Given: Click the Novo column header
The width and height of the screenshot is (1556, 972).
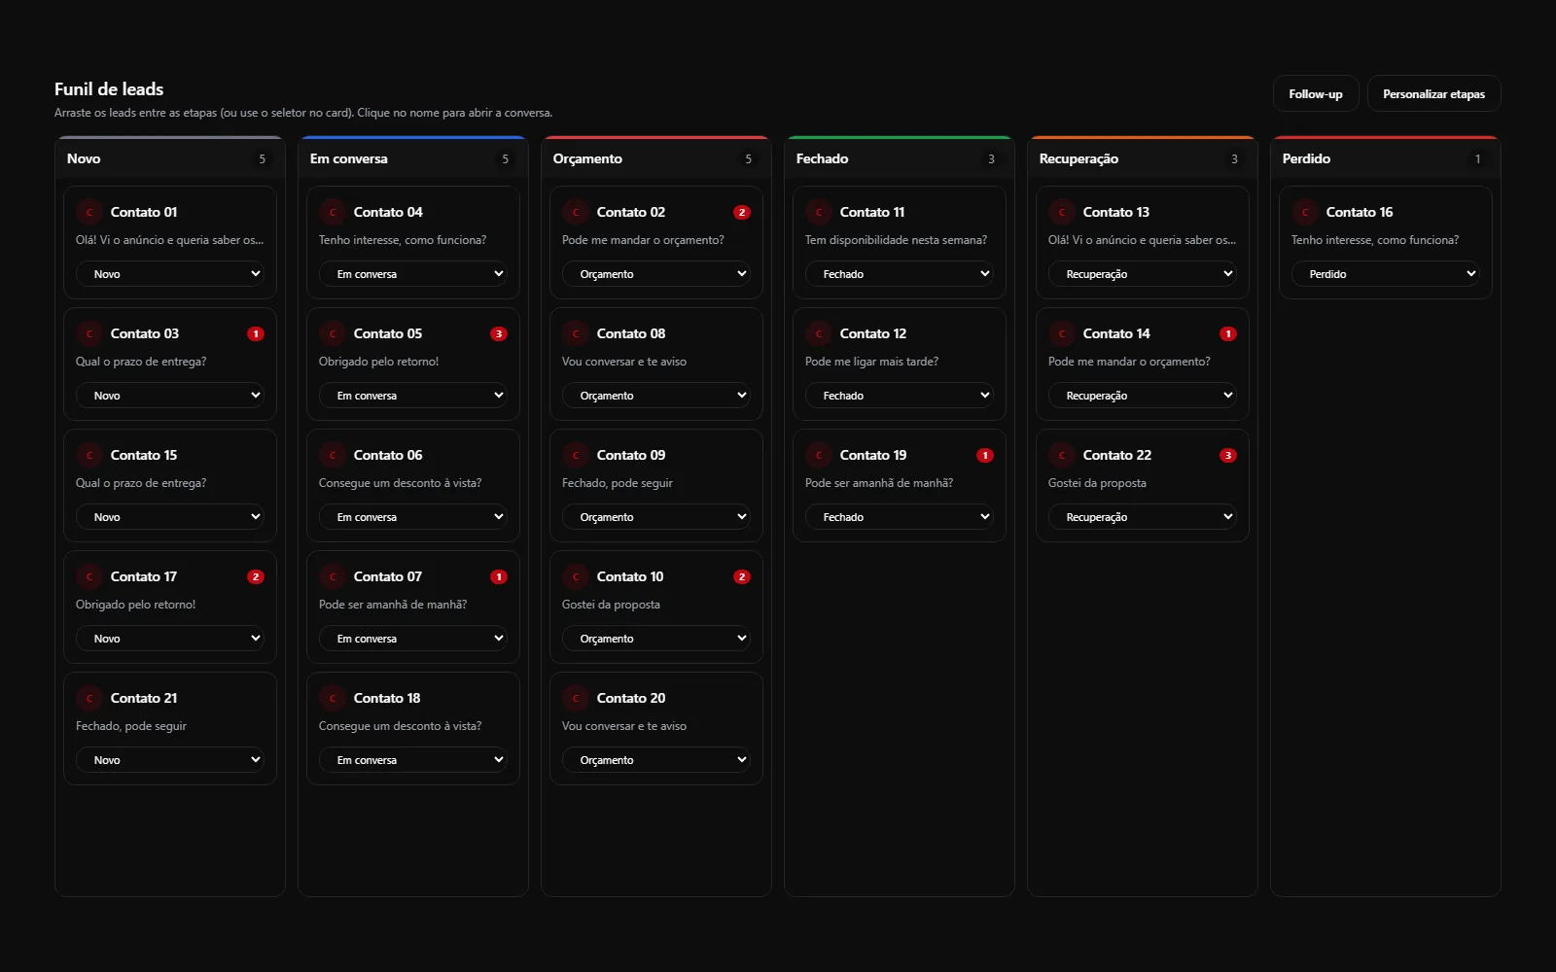Looking at the screenshot, I should [x=170, y=158].
